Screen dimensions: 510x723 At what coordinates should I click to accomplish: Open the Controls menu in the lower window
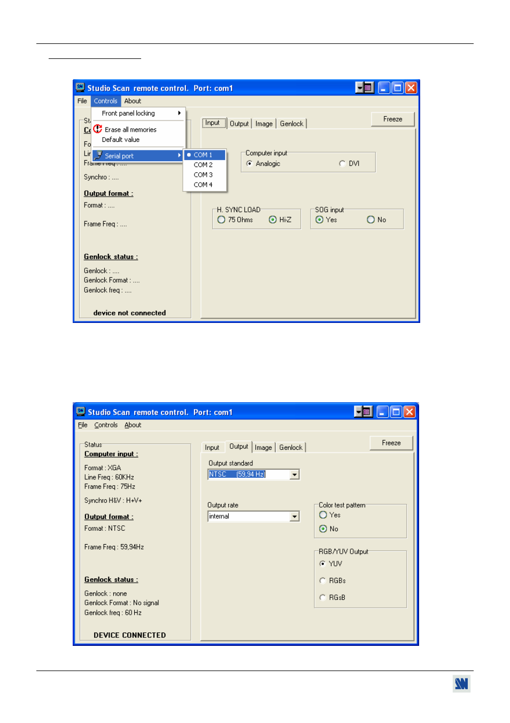point(106,425)
